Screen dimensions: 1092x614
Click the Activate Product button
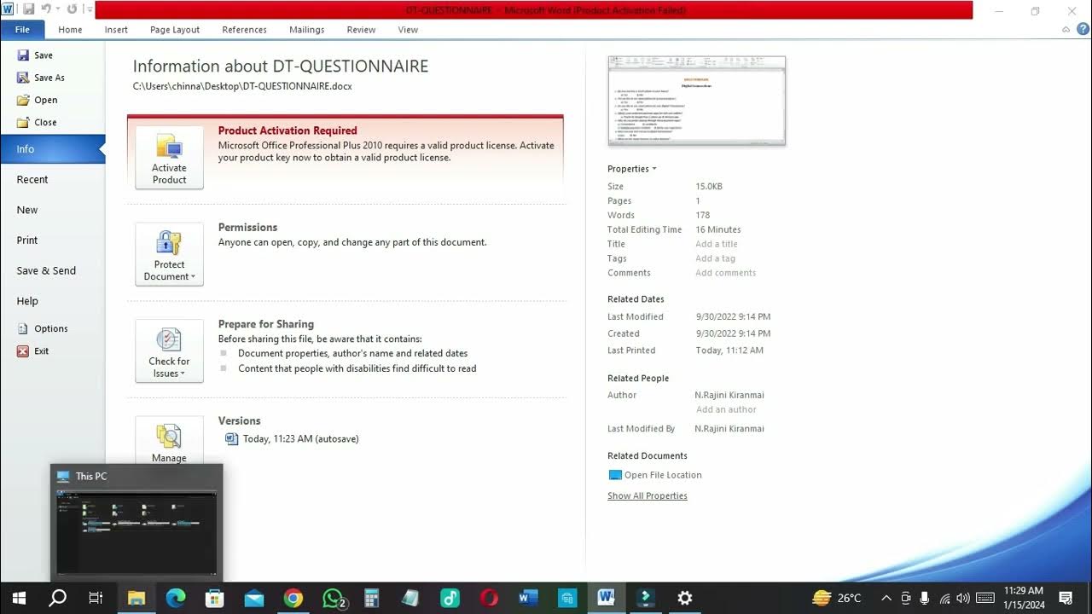169,158
